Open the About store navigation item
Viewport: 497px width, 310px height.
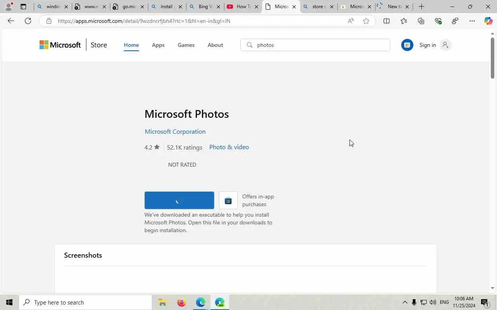pos(215,45)
